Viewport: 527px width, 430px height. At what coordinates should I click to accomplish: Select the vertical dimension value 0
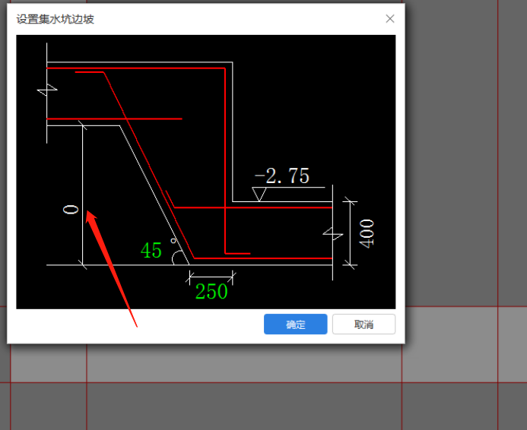(x=71, y=210)
